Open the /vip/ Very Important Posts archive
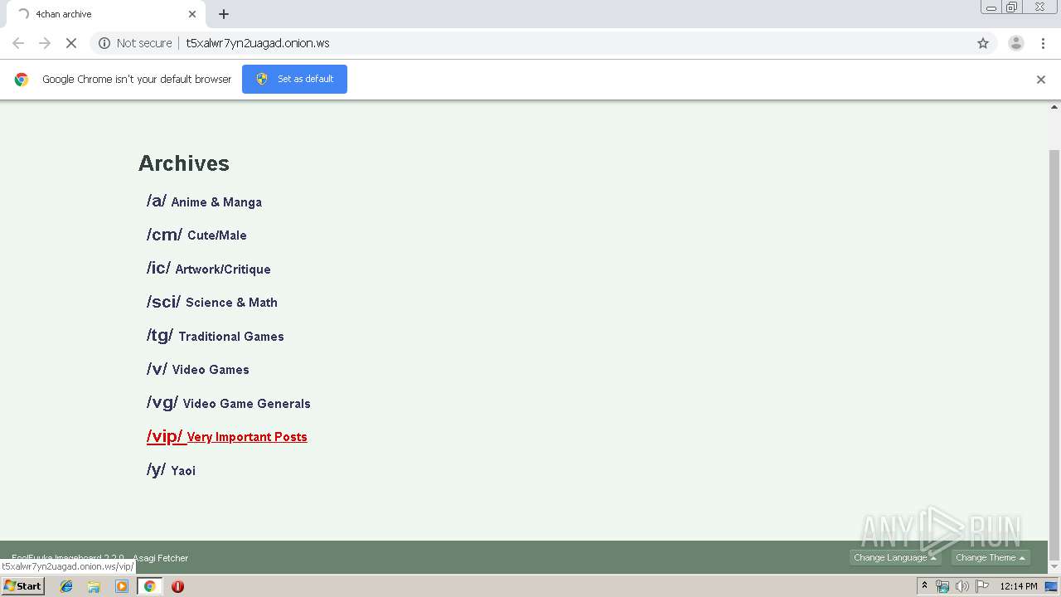The width and height of the screenshot is (1061, 597). 227,436
